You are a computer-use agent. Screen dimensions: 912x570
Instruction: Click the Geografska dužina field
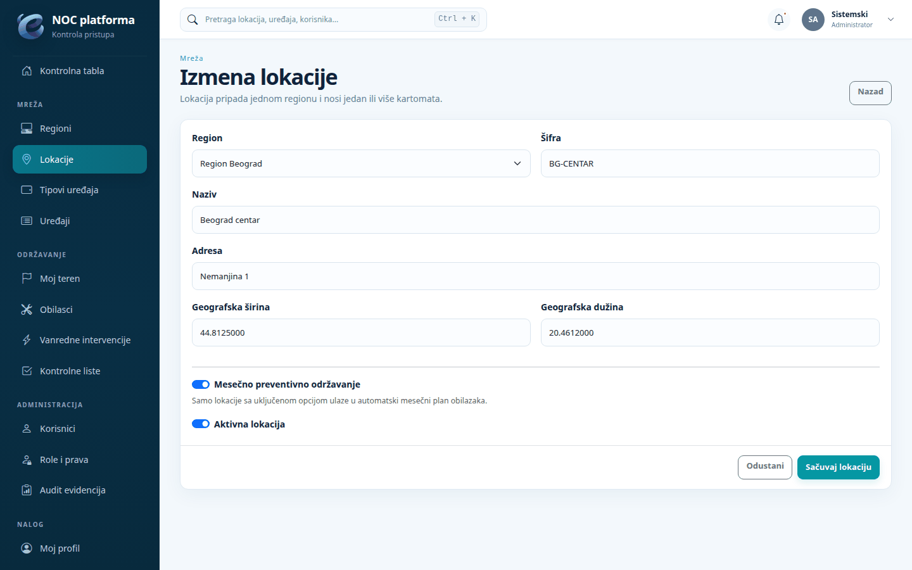point(710,332)
